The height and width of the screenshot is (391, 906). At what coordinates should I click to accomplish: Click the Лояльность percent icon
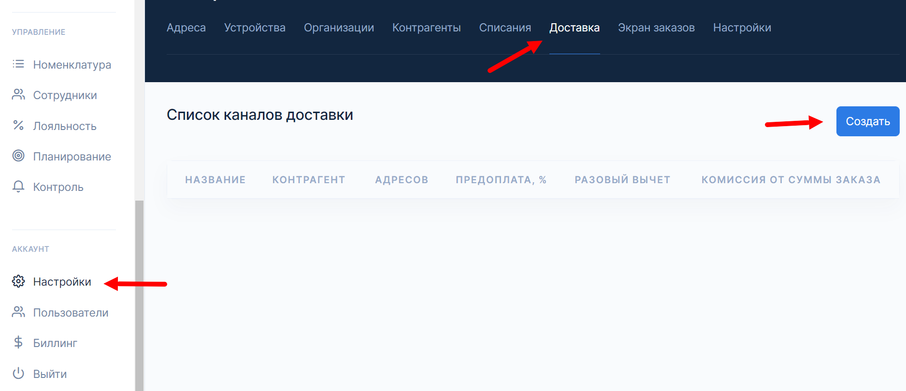coord(18,126)
